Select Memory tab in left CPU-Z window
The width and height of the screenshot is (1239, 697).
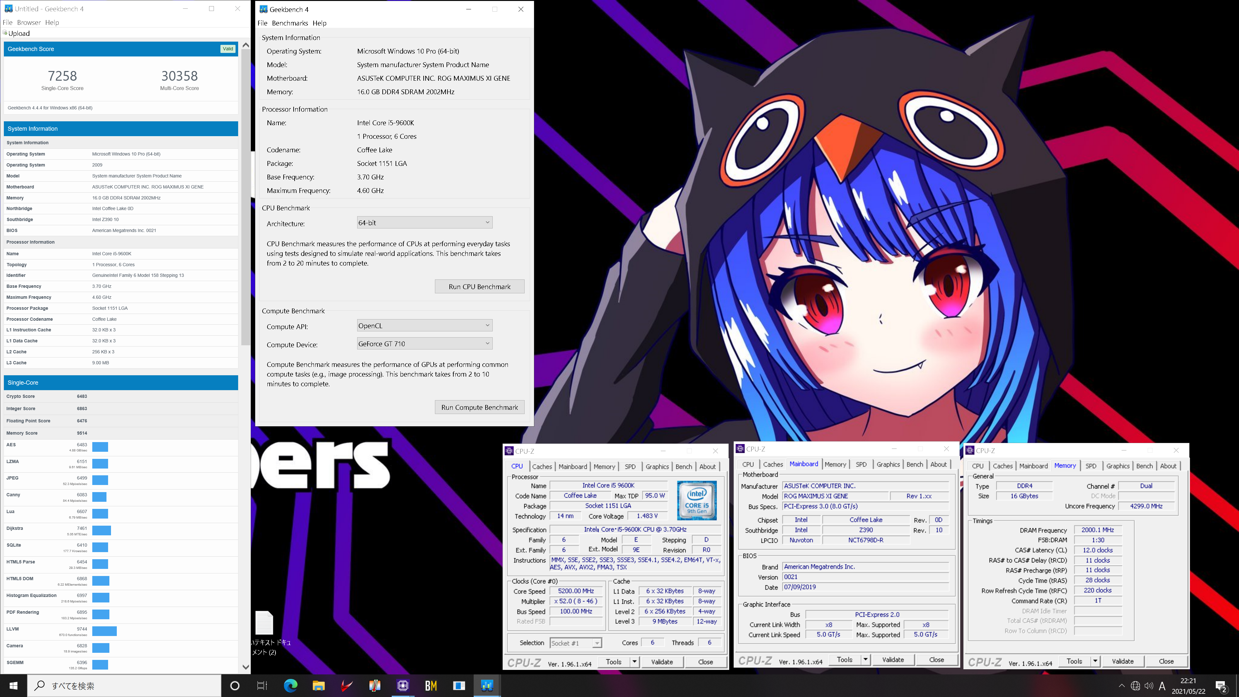[604, 467]
